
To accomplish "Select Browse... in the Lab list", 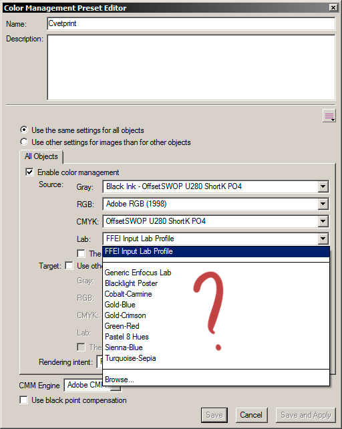I will pos(216,380).
